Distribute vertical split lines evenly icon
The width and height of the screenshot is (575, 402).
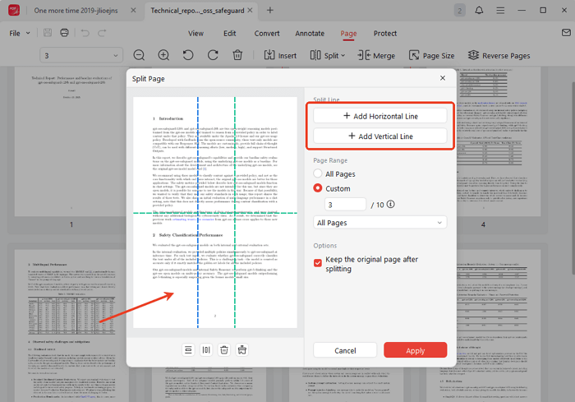[206, 350]
